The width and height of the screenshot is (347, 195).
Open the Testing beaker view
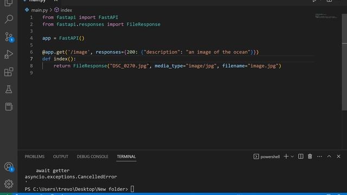[x=9, y=89]
